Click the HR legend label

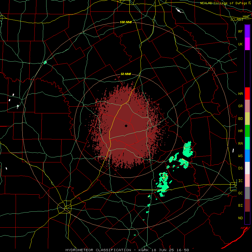240,131
